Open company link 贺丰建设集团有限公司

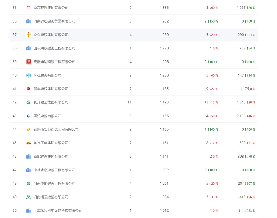(x=51, y=89)
